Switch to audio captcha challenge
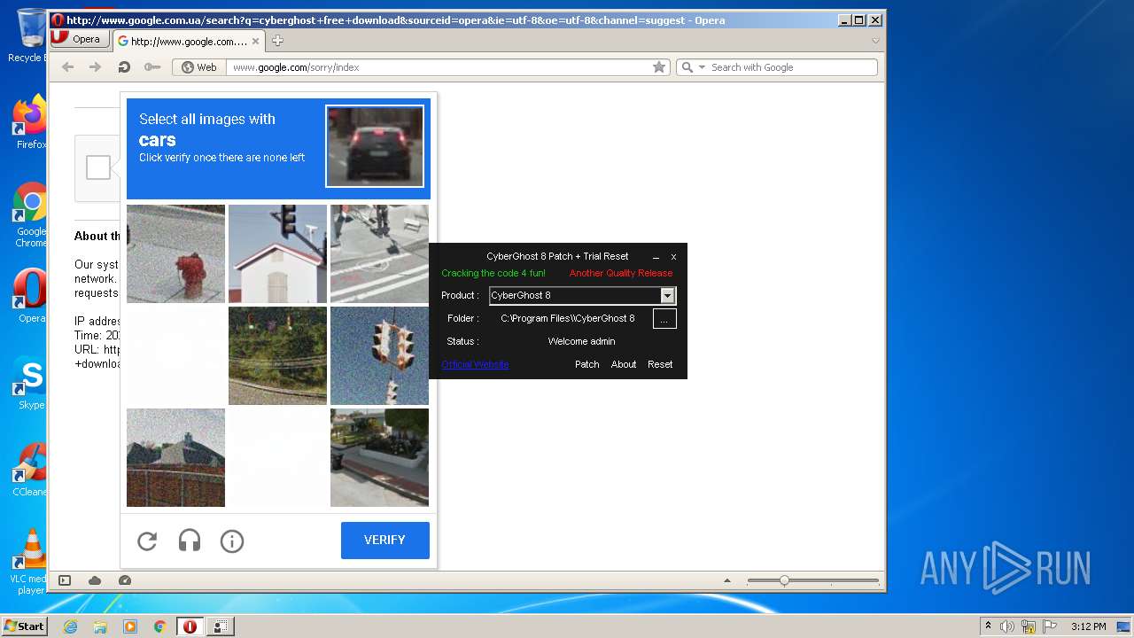1134x638 pixels. (190, 541)
